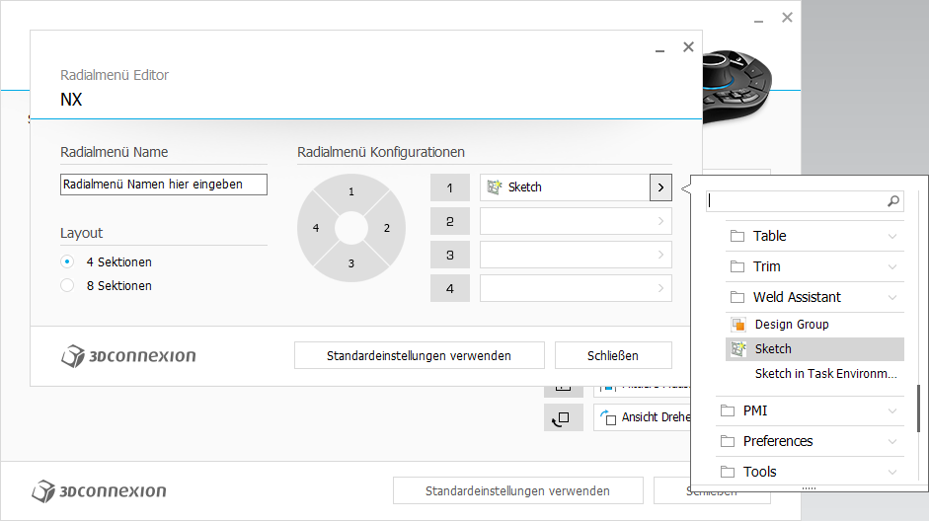Click the Table folder icon
The image size is (929, 521).
(737, 236)
